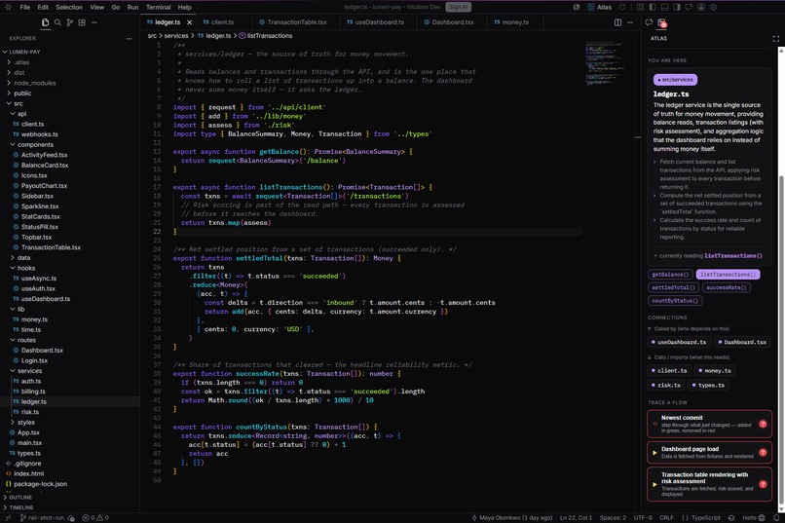This screenshot has width=785, height=523.
Task: Select countByStatus() chip in Atlas
Action: point(675,301)
